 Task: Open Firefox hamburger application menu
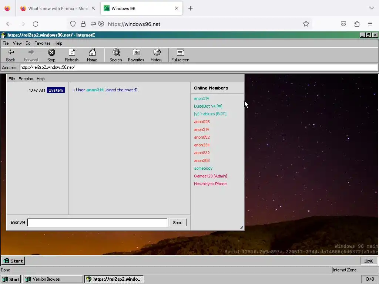pyautogui.click(x=370, y=24)
